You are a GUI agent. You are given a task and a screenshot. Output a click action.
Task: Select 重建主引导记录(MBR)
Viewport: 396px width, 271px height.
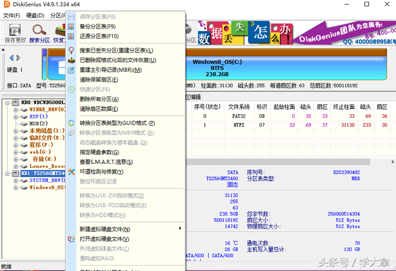(x=126, y=70)
